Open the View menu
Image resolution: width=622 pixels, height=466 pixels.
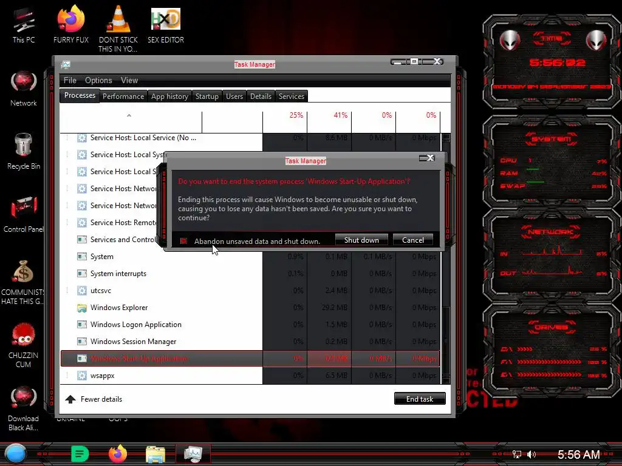coord(129,81)
